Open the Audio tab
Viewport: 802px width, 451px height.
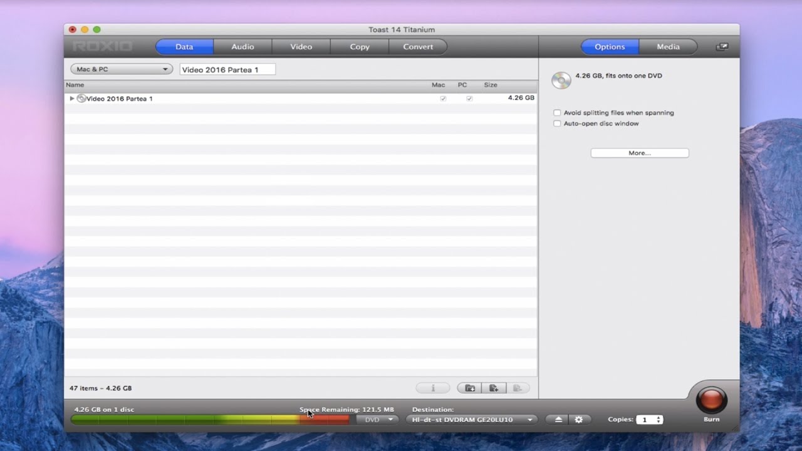[x=242, y=47]
